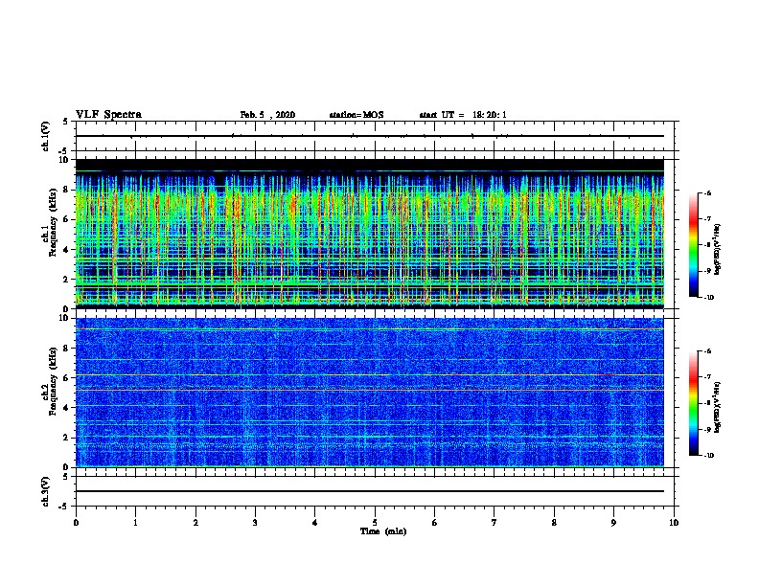The height and width of the screenshot is (586, 759).
Task: Click the time-axis tick label "5"
Action: pos(375,523)
